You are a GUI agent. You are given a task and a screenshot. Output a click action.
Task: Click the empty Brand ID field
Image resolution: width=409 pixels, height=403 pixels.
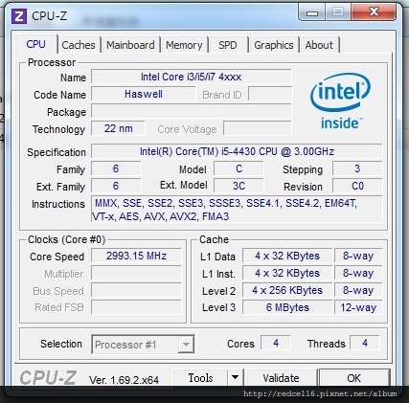click(x=270, y=94)
